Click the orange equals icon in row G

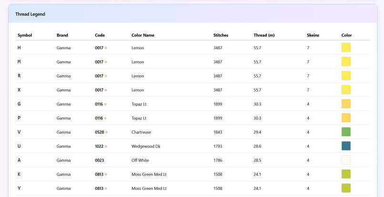pos(105,104)
